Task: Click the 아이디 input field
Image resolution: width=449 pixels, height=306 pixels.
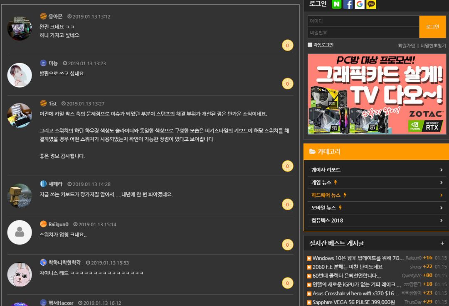Action: (x=363, y=21)
